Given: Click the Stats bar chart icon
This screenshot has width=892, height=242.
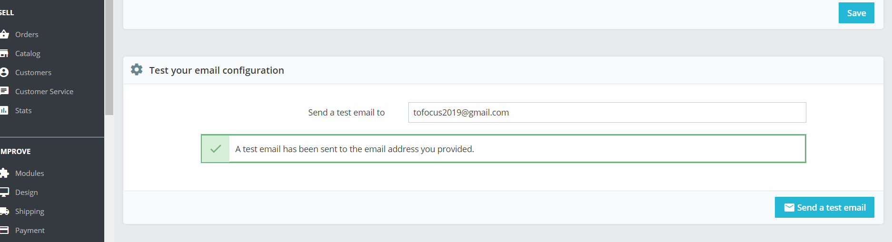Looking at the screenshot, I should tap(4, 110).
